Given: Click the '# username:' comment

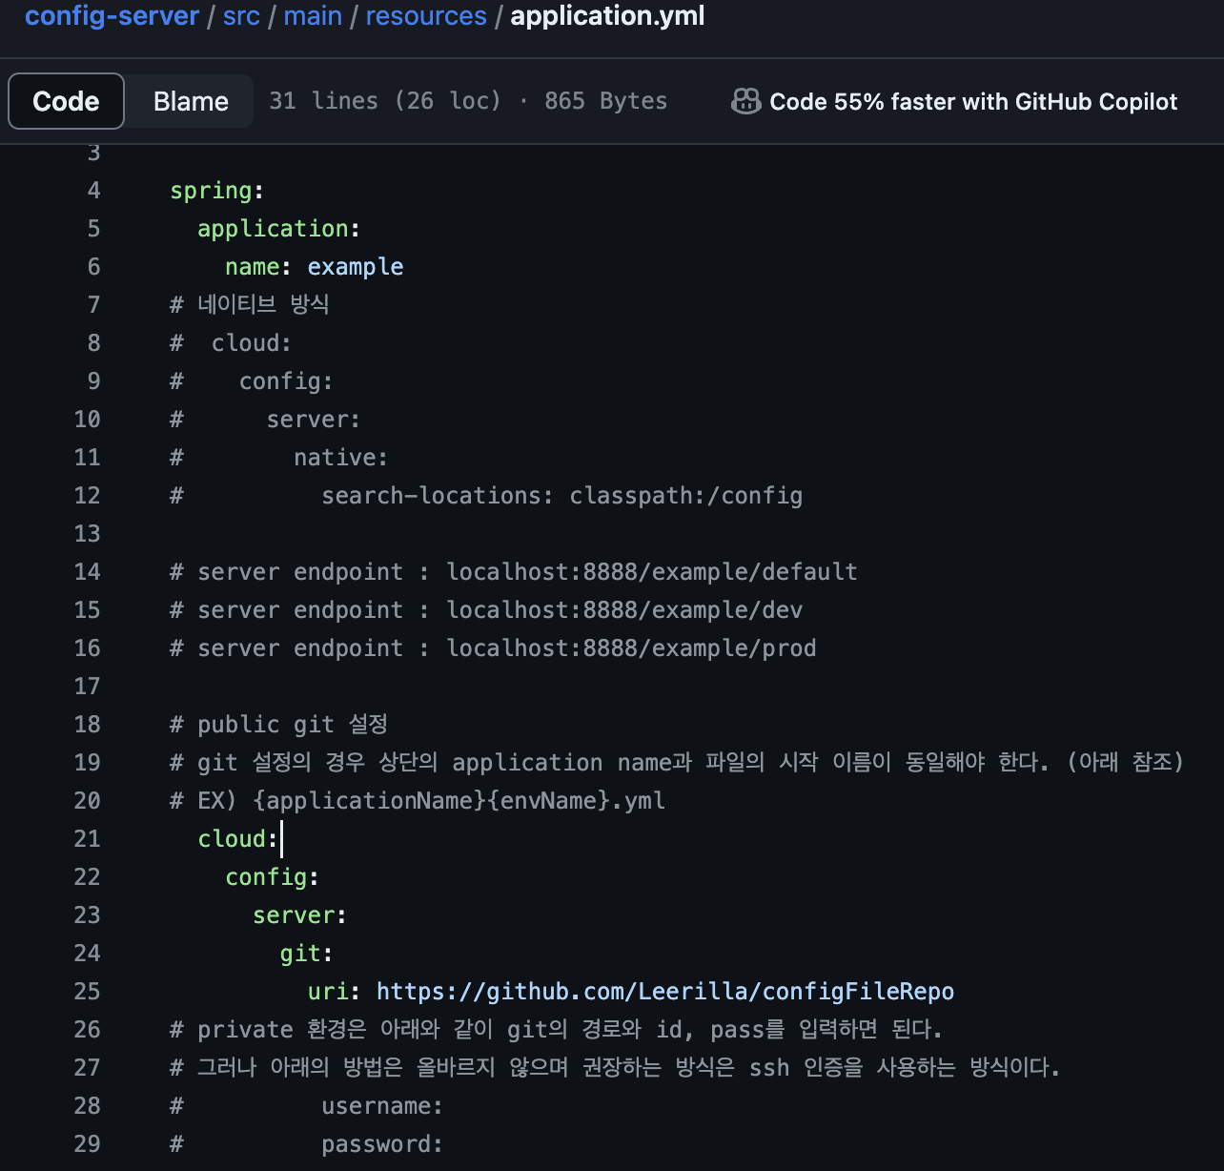Looking at the screenshot, I should [x=307, y=1106].
